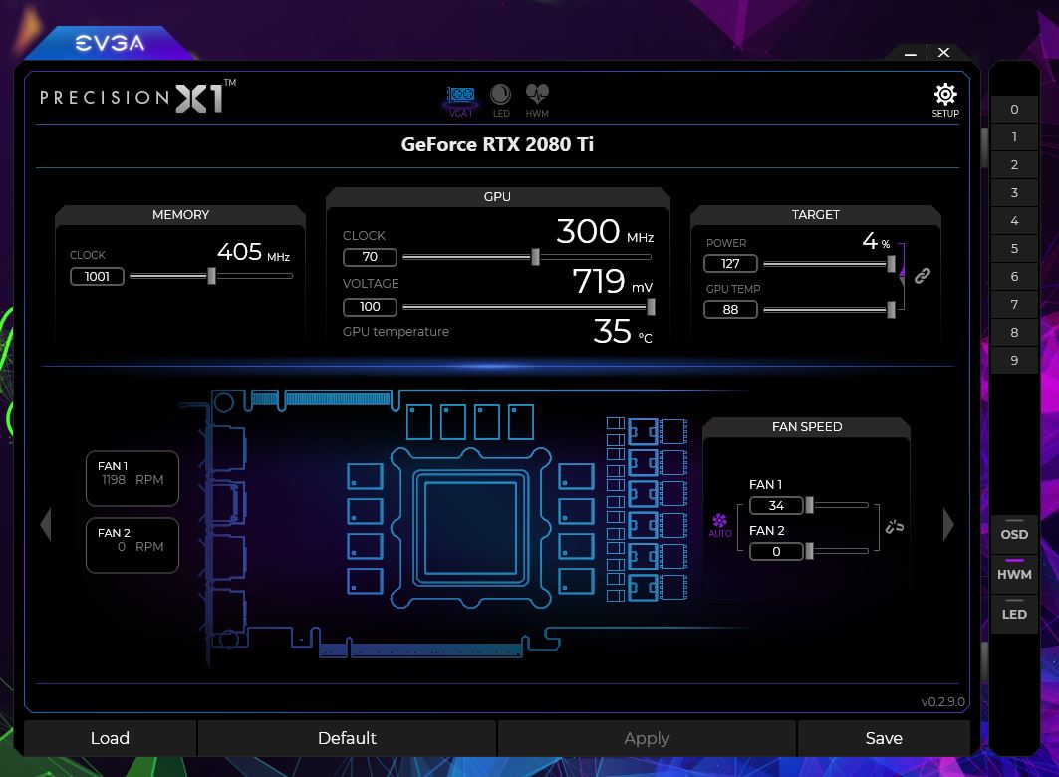Open the HWM hardware monitor icon
Image resolution: width=1059 pixels, height=777 pixels.
tap(537, 100)
